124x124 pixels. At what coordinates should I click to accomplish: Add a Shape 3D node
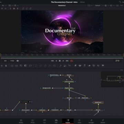tap(80, 65)
